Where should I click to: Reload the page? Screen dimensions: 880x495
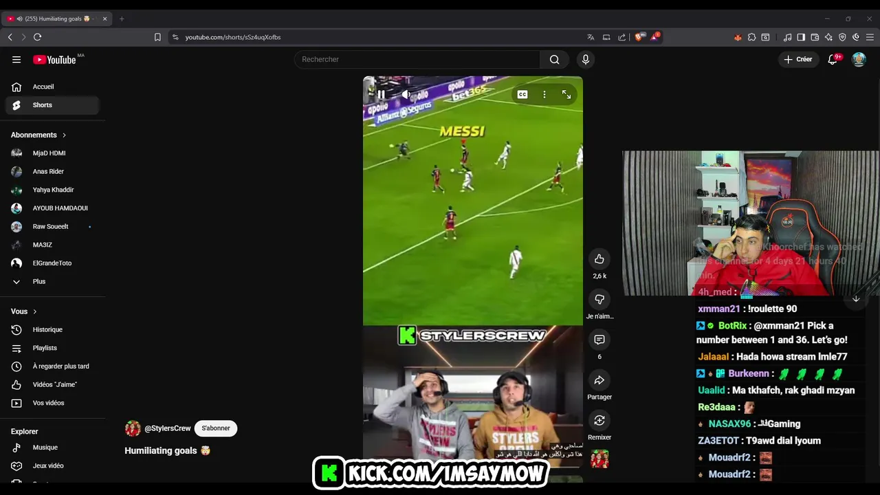(x=37, y=37)
